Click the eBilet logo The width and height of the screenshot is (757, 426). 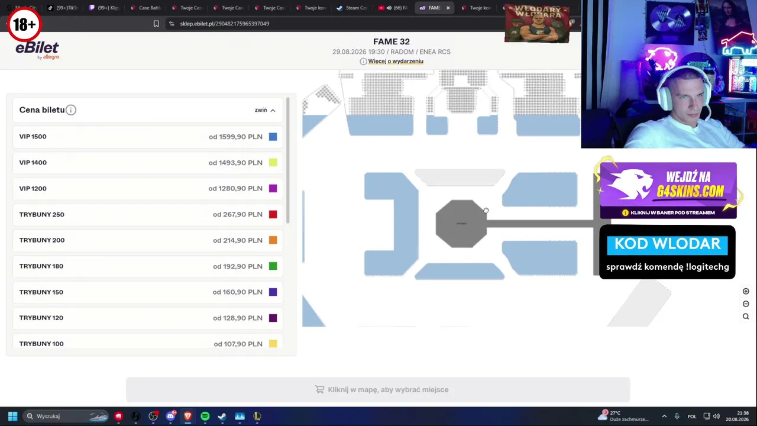37,50
